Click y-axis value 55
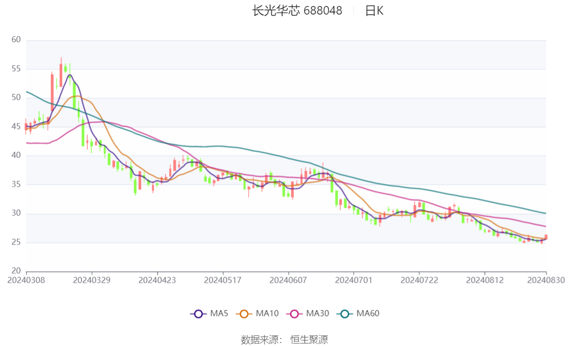 click(16, 69)
